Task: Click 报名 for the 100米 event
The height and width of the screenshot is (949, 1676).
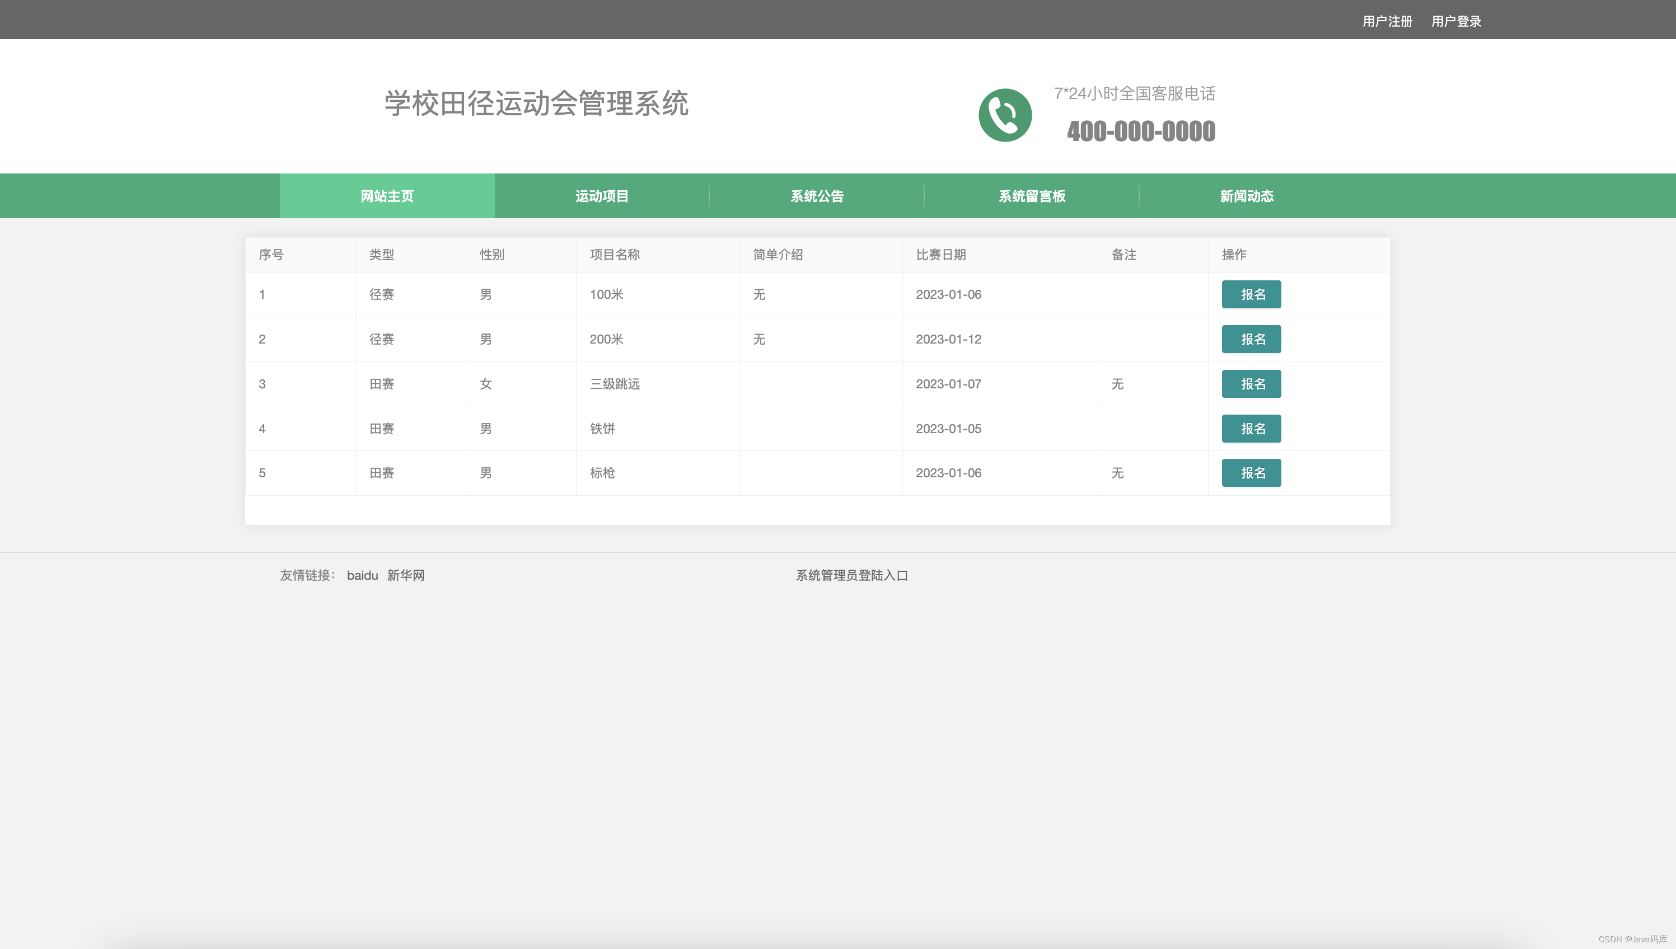Action: click(x=1251, y=295)
